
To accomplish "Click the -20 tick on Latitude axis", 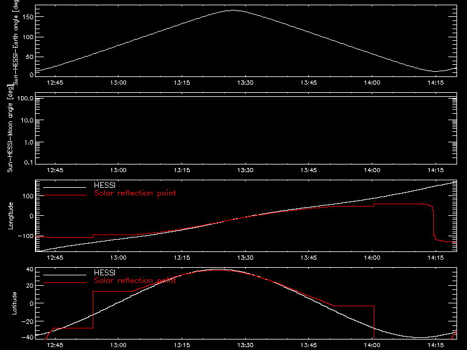I will coord(27,321).
